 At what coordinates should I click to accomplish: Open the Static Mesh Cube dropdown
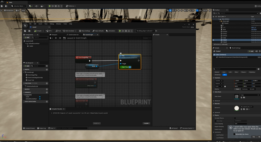tap(250, 95)
